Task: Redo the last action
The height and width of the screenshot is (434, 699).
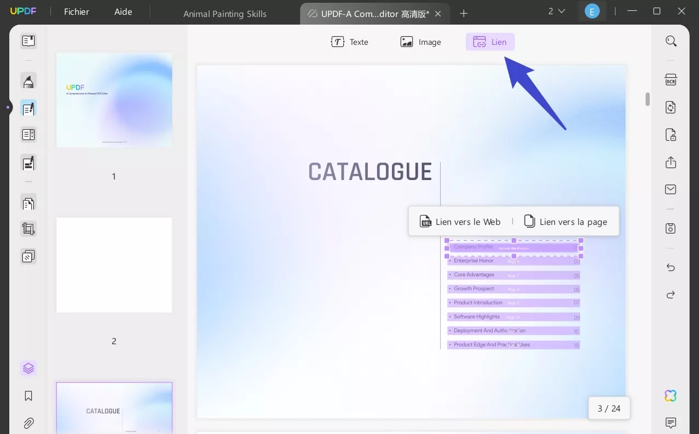Action: click(671, 294)
